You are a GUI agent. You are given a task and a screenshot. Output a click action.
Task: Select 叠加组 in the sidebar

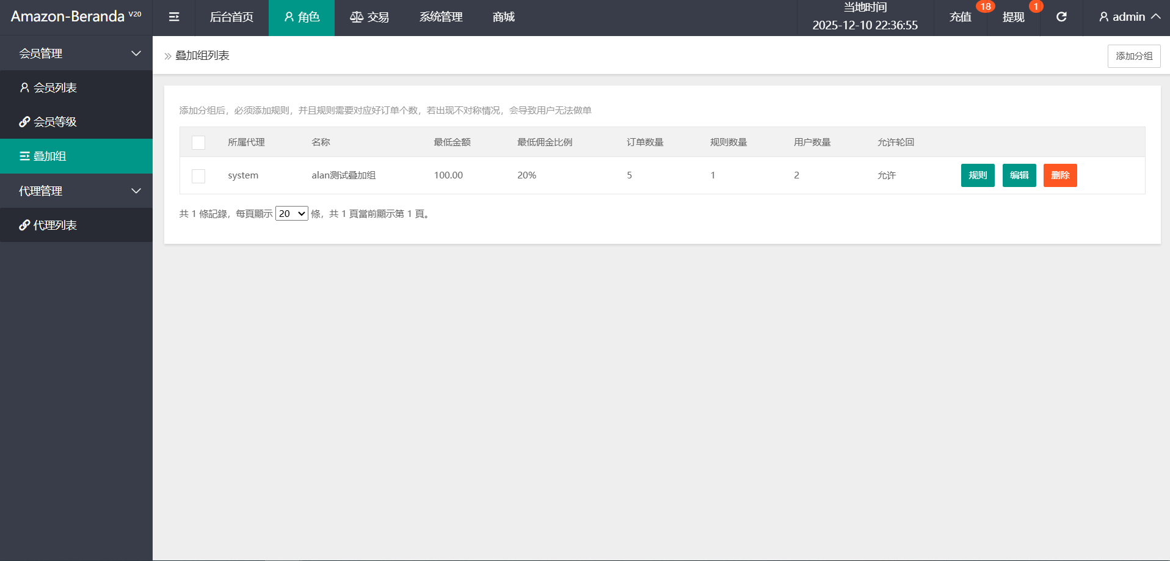pos(43,156)
